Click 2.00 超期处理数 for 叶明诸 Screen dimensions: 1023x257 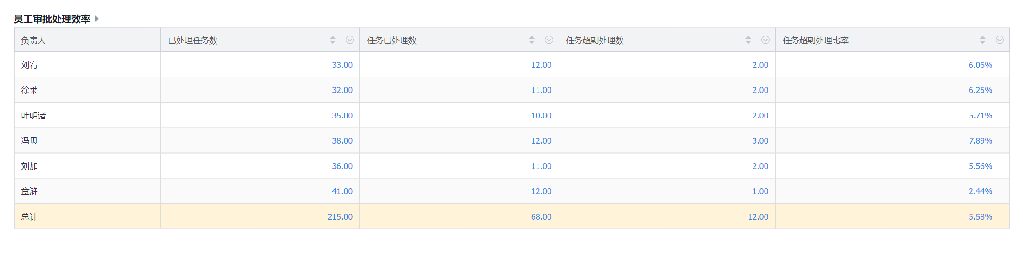point(760,116)
